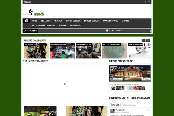Open the Twitter icon in top bar
174x116 pixels.
149,2
